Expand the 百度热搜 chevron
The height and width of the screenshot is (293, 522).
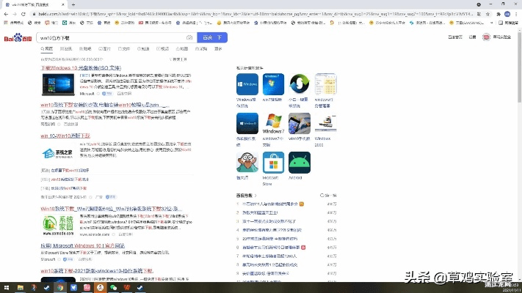255,196
